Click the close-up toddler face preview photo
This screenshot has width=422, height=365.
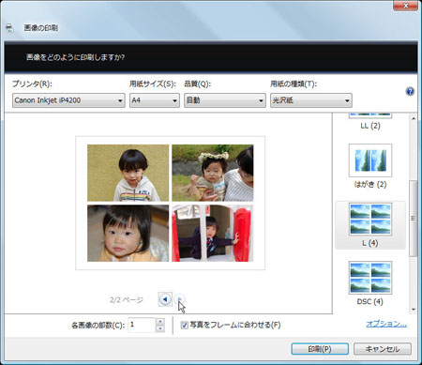[x=128, y=234]
